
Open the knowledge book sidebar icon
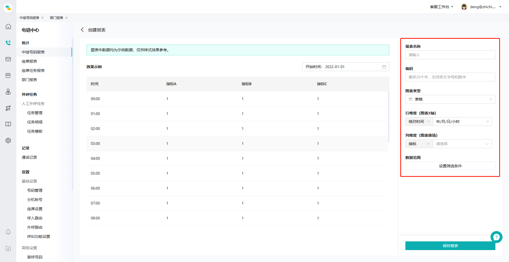pyautogui.click(x=8, y=124)
